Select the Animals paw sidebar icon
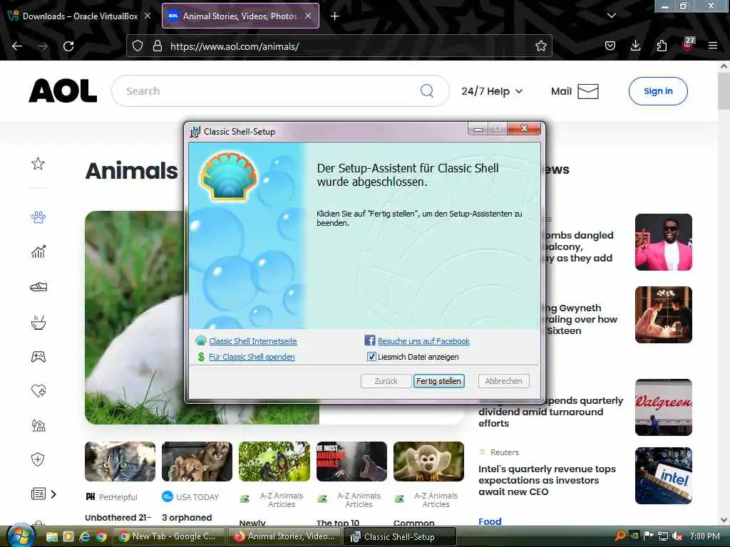 point(38,217)
